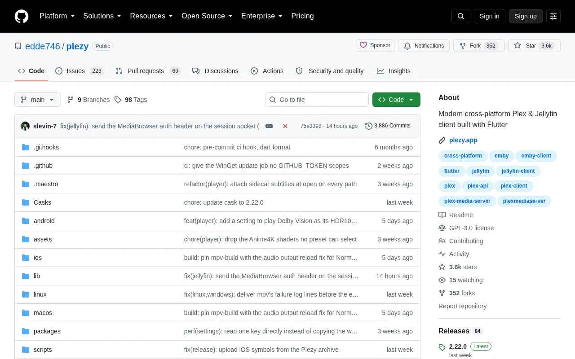
Task: View the 9 Branches link
Action: 88,100
